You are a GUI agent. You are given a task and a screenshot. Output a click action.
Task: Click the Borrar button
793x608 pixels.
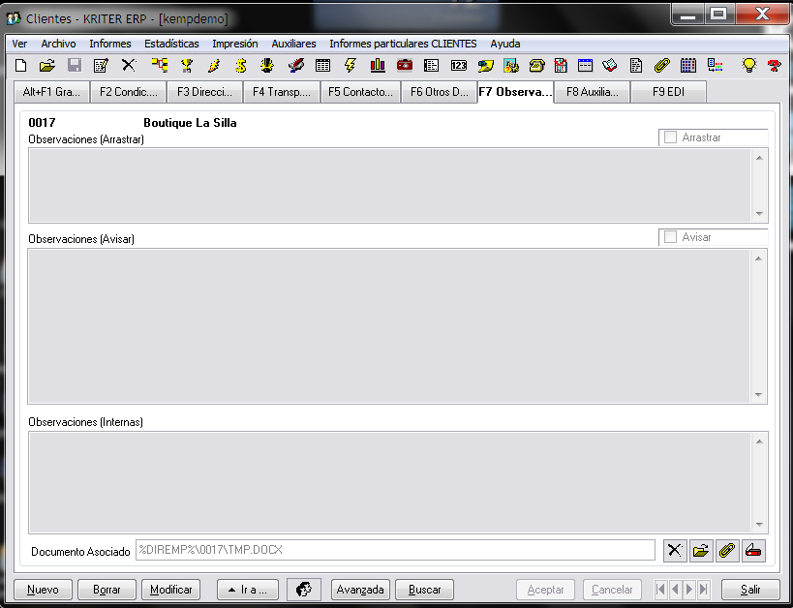point(107,590)
